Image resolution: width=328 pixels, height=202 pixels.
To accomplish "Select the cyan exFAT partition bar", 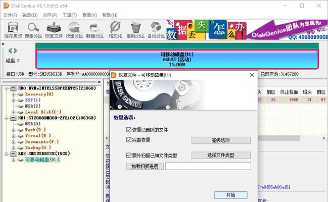I will [176, 58].
